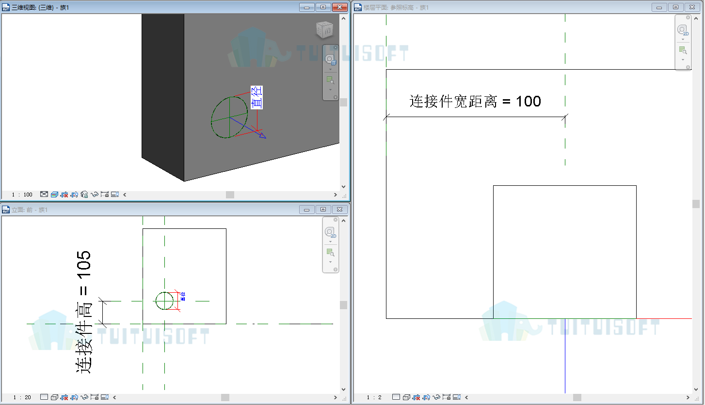Open Visual Style cube in floor plan bar
Image resolution: width=705 pixels, height=405 pixels.
(407, 397)
